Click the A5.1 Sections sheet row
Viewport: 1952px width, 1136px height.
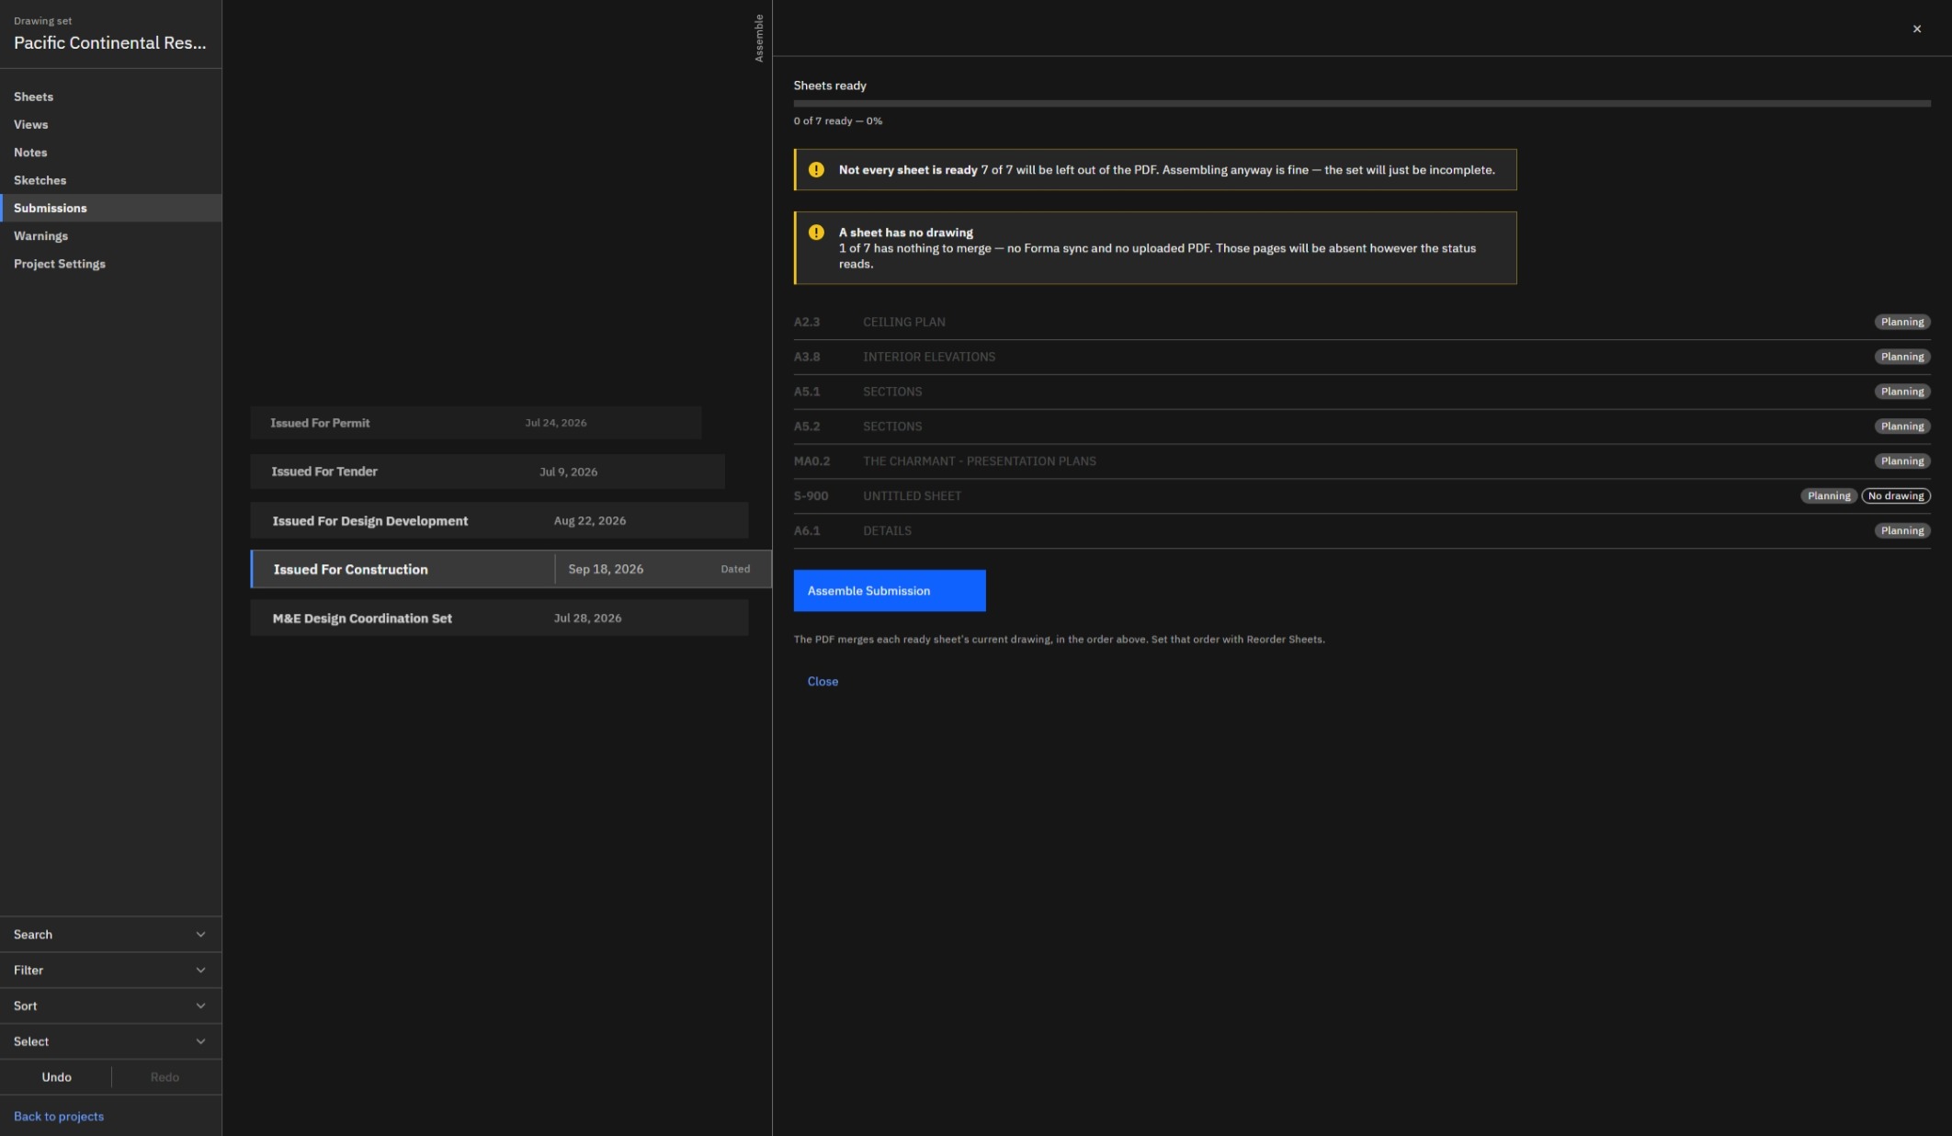[x=1362, y=392]
